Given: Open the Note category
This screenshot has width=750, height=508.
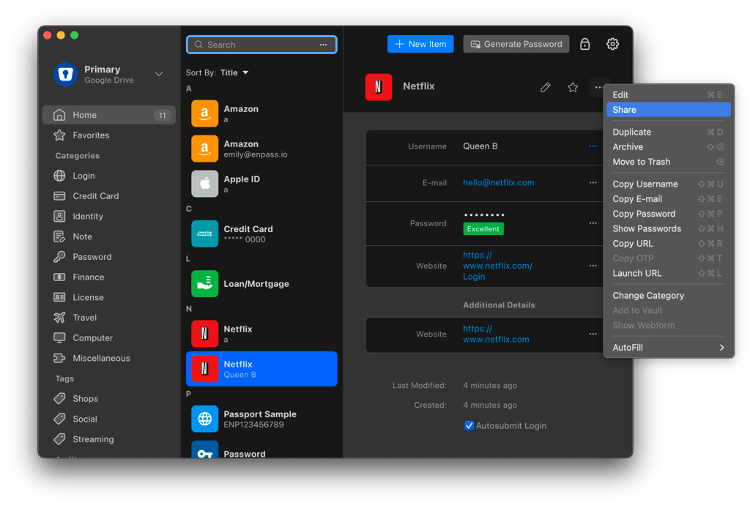Looking at the screenshot, I should (109, 236).
